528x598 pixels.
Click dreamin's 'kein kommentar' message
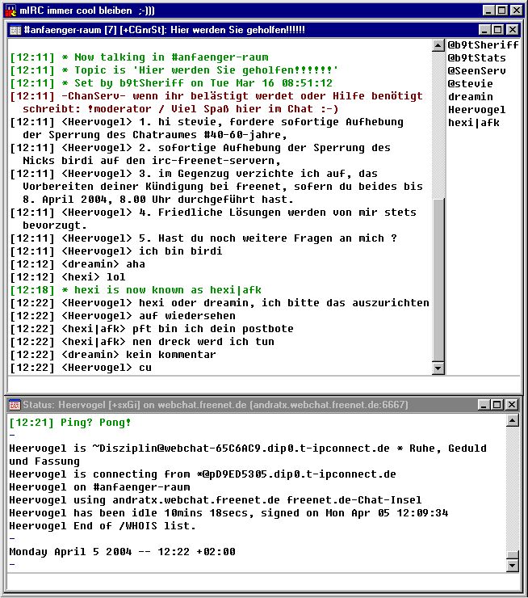(x=113, y=355)
